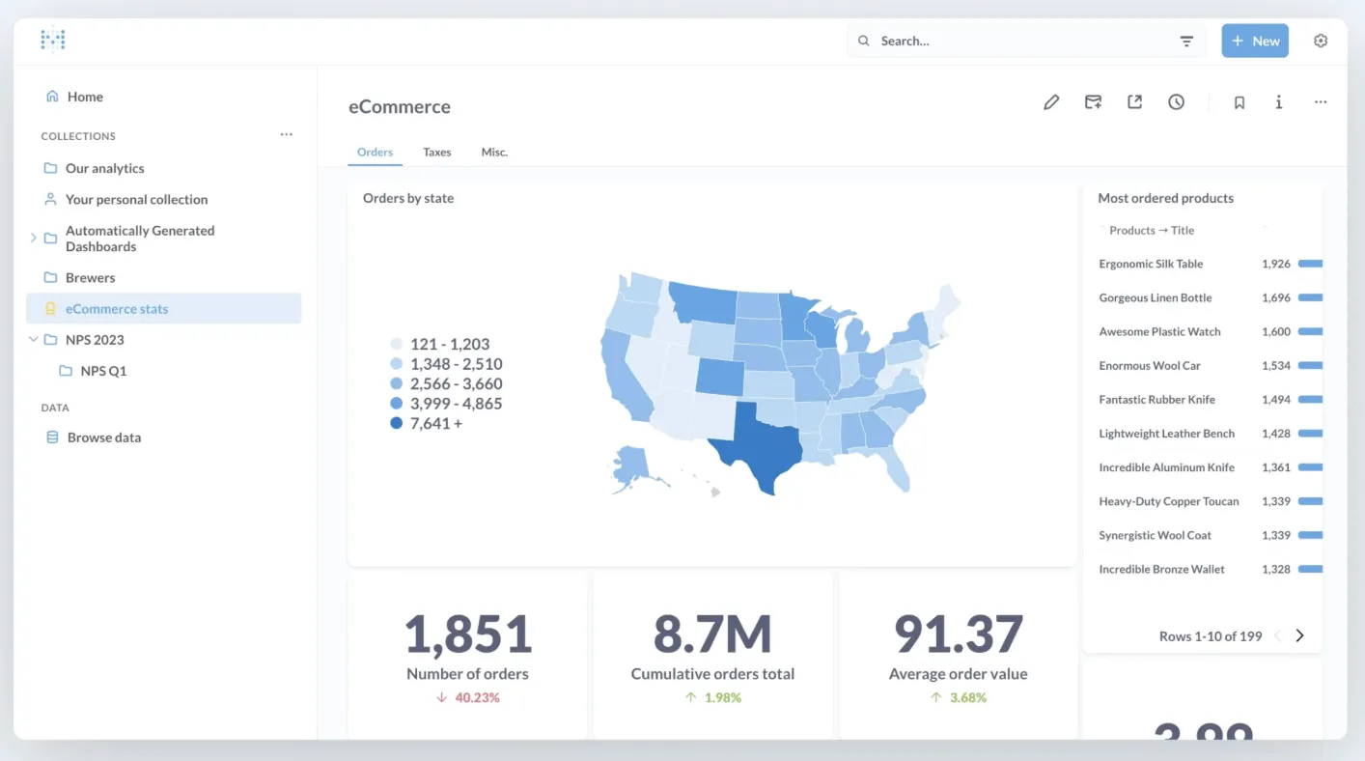Screen dimensions: 1365x761
Task: Click the New button
Action: click(x=1255, y=41)
